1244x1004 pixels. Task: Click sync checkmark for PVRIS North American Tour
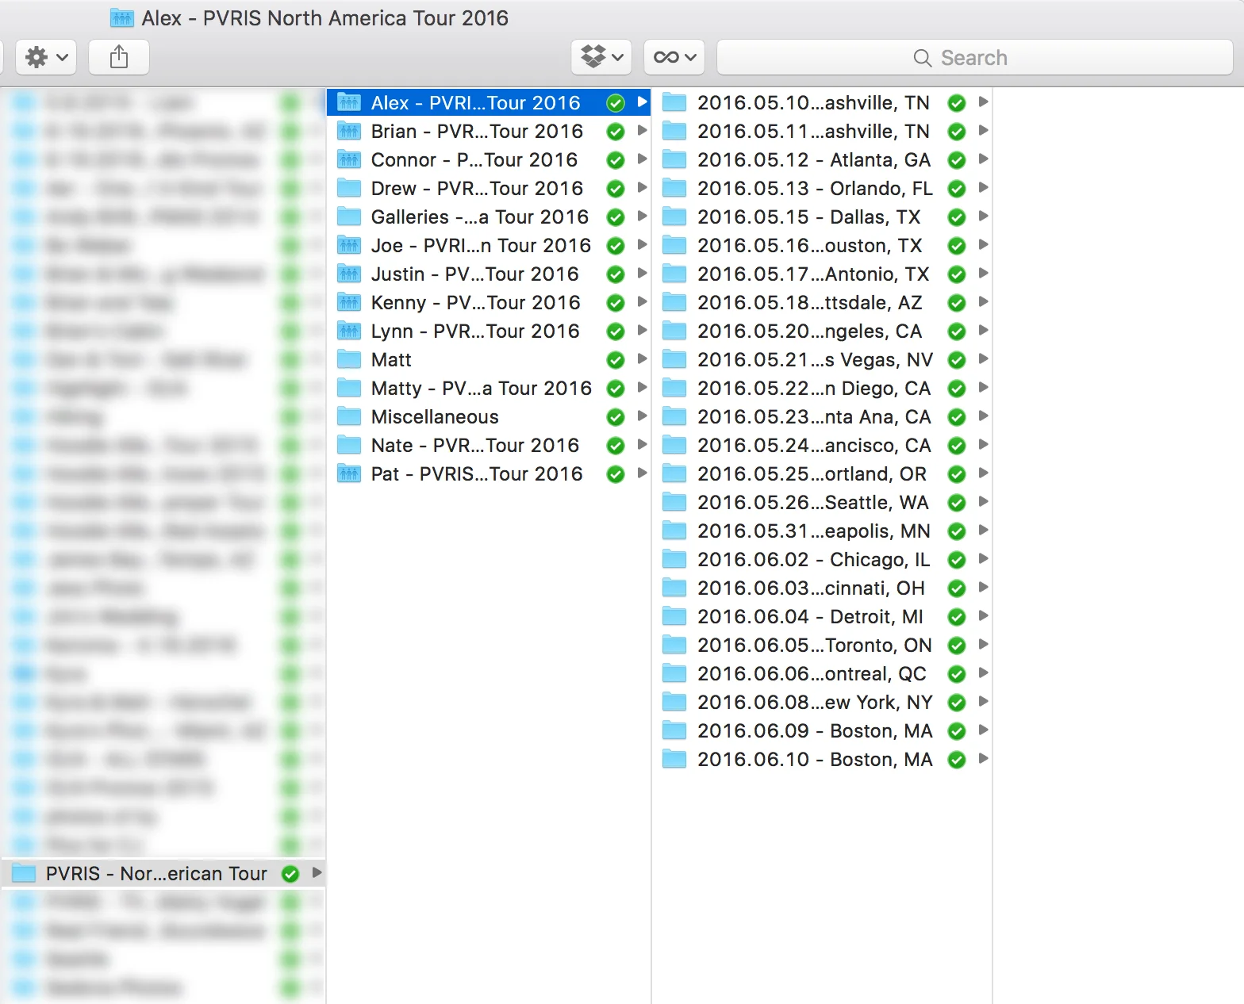[x=290, y=874]
